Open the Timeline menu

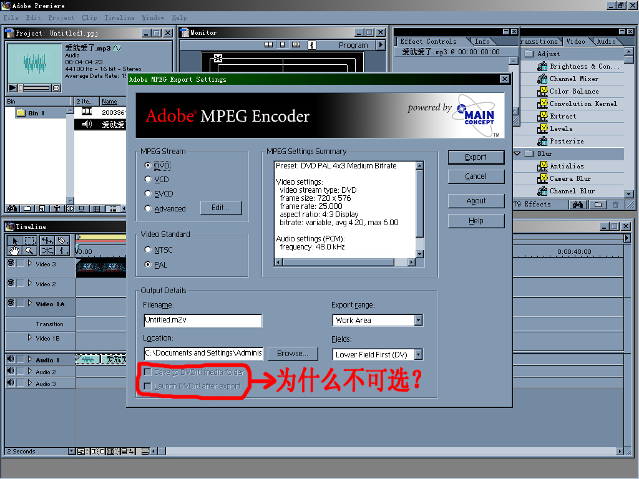coord(119,18)
